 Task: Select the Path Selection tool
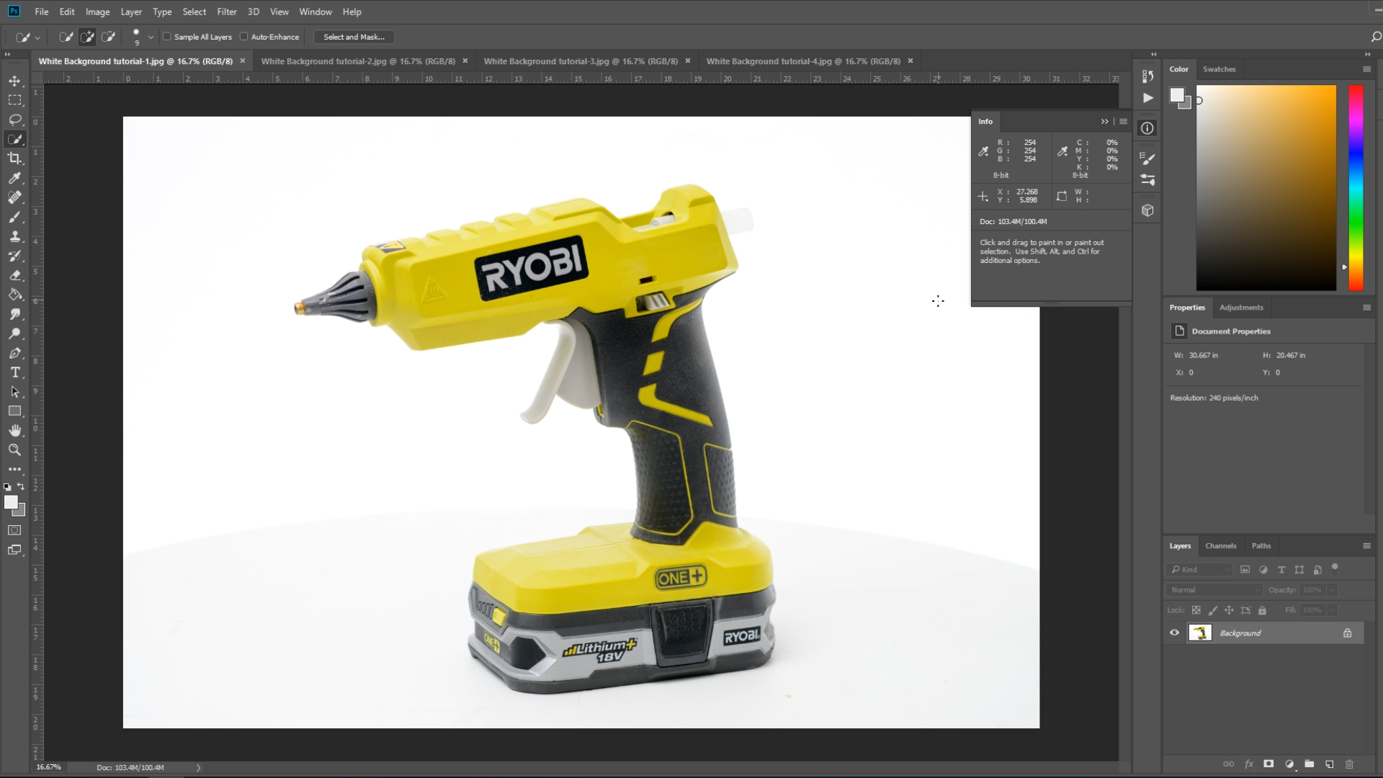(14, 392)
